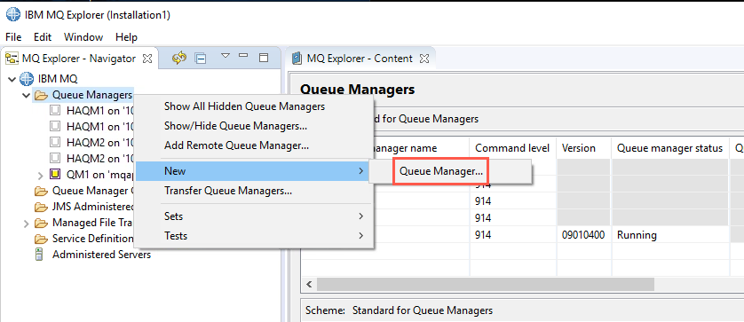
Task: Switch to MQ Explorer - Content tab
Action: tap(360, 59)
